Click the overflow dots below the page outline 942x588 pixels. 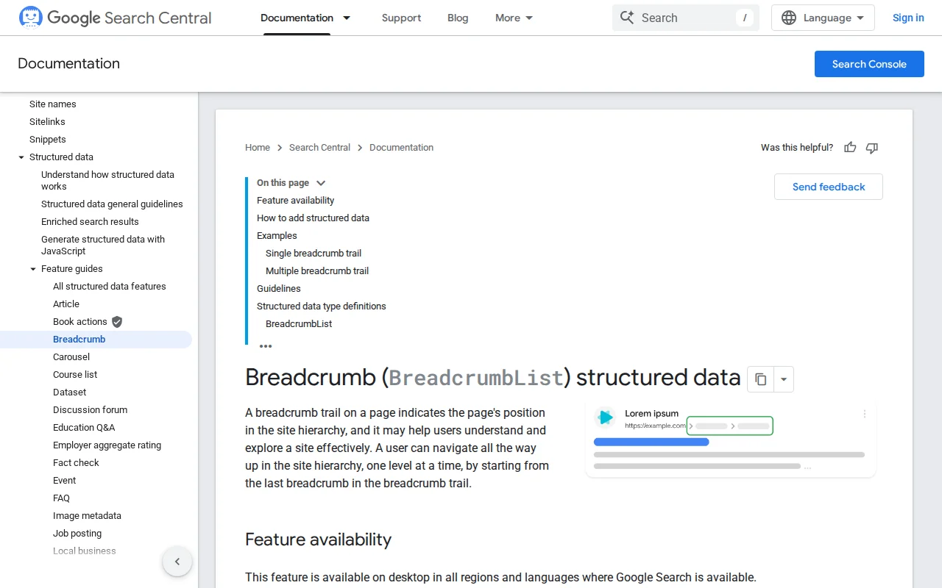tap(266, 345)
